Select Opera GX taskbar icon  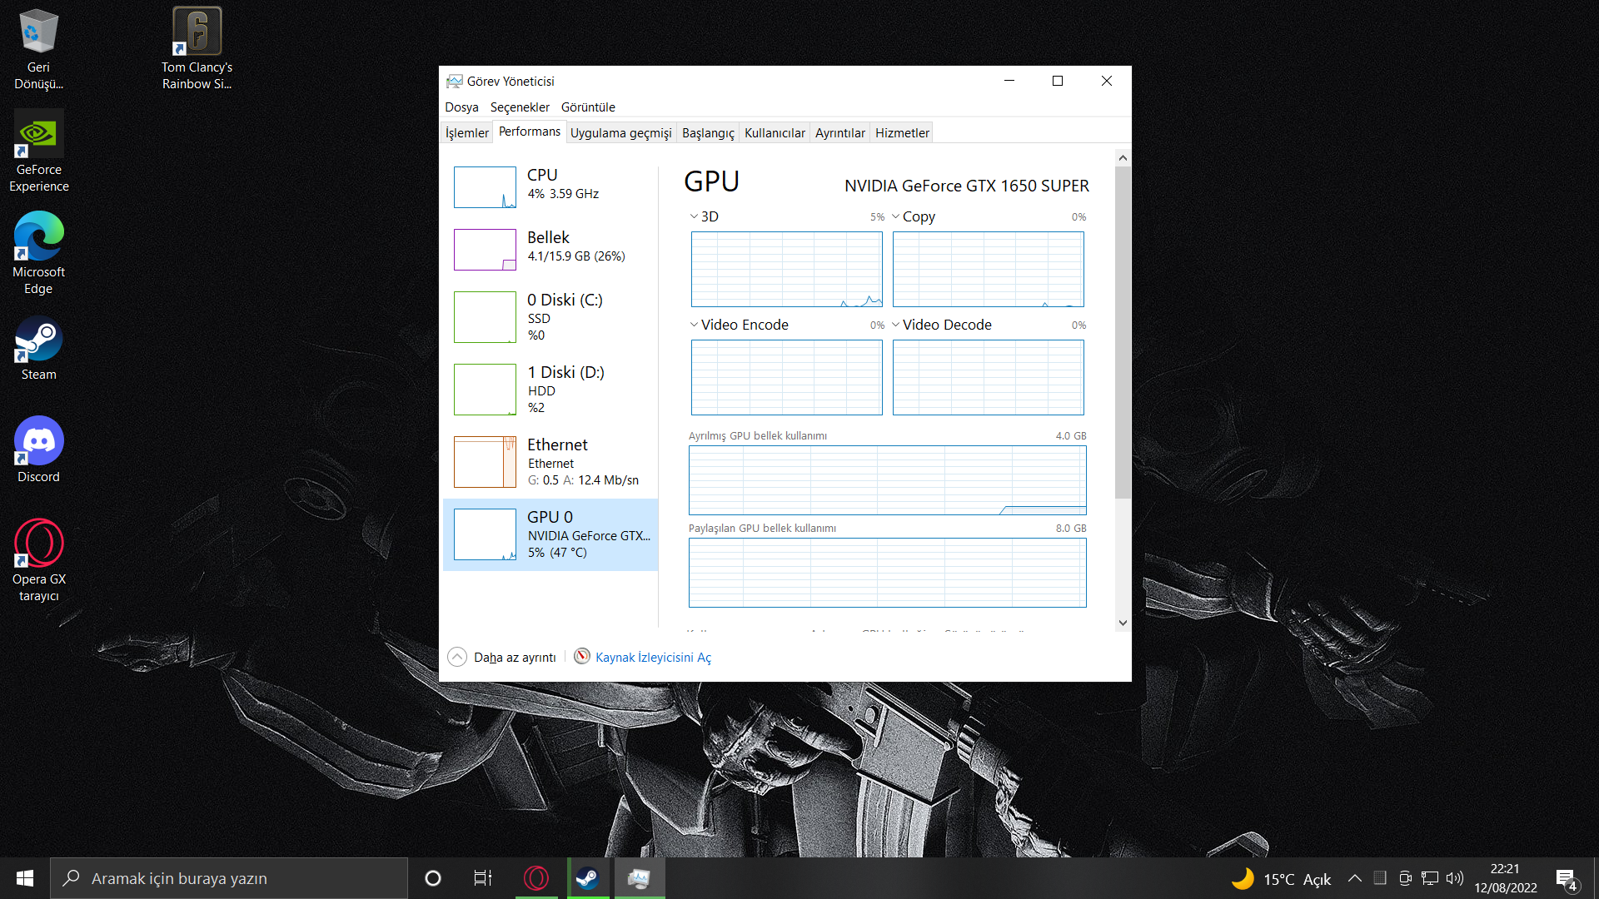click(536, 878)
